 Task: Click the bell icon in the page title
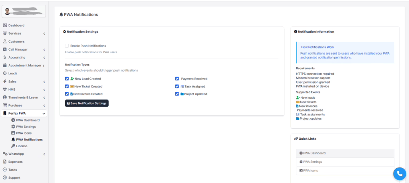[x=61, y=15]
